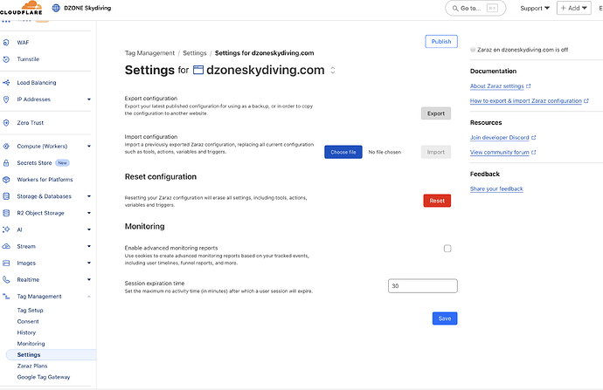Open Google Tag Gateway in sidebar
Image resolution: width=603 pixels, height=390 pixels.
pyautogui.click(x=44, y=377)
